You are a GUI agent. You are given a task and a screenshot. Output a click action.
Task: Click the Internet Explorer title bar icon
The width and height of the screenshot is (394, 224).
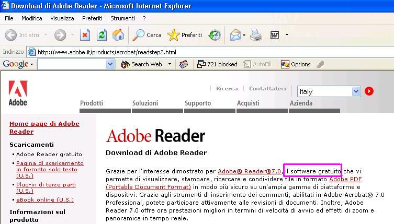pyautogui.click(x=5, y=6)
